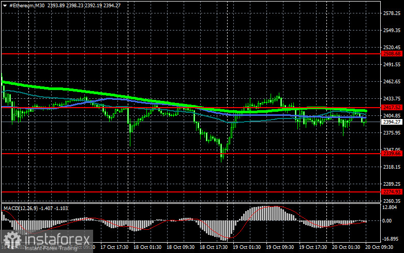The height and width of the screenshot is (253, 404).
Task: Click the 2375.95 price scale value
Action: pyautogui.click(x=392, y=132)
